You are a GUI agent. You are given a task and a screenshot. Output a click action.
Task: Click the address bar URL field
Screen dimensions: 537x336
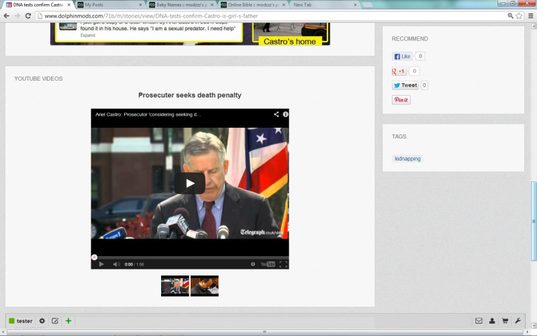[271, 15]
